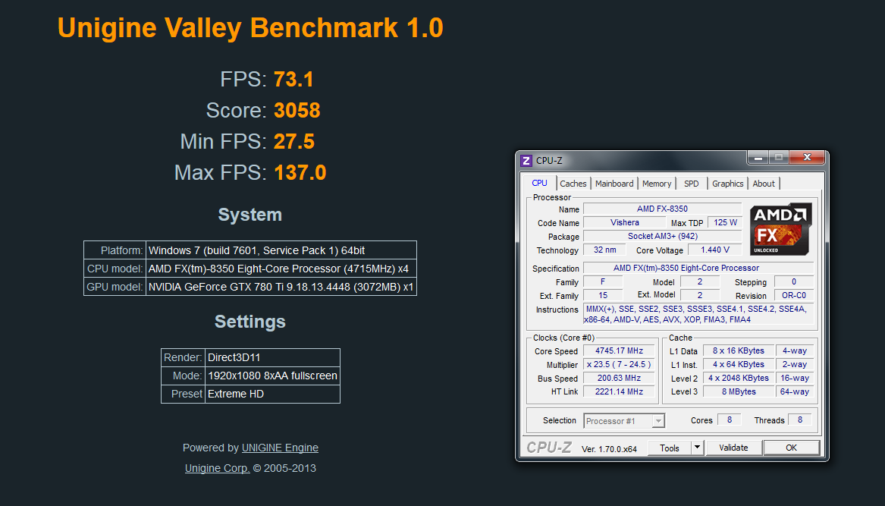Screen dimensions: 885x506
Task: Click the GPU model GTX 780 Ti row
Action: click(250, 286)
